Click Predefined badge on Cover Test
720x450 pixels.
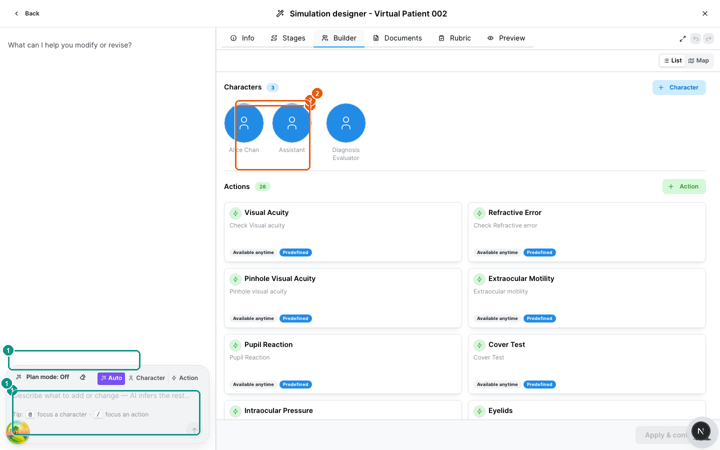[539, 384]
